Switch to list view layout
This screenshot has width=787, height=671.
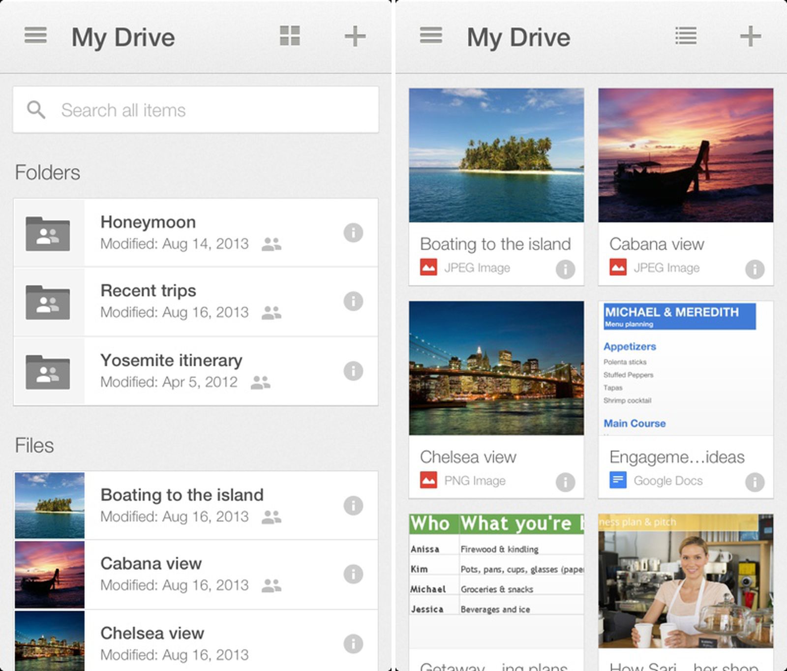(686, 36)
